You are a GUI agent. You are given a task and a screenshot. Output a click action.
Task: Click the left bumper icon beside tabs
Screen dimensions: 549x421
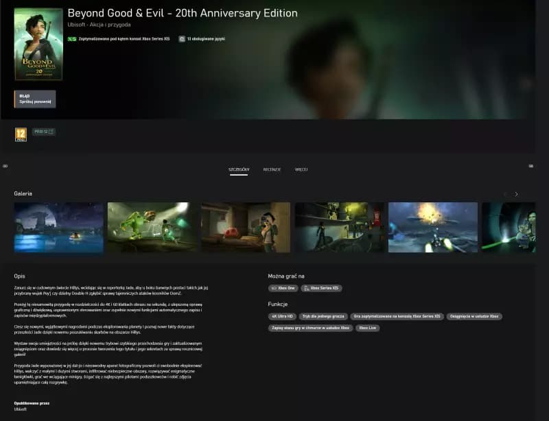[5, 166]
